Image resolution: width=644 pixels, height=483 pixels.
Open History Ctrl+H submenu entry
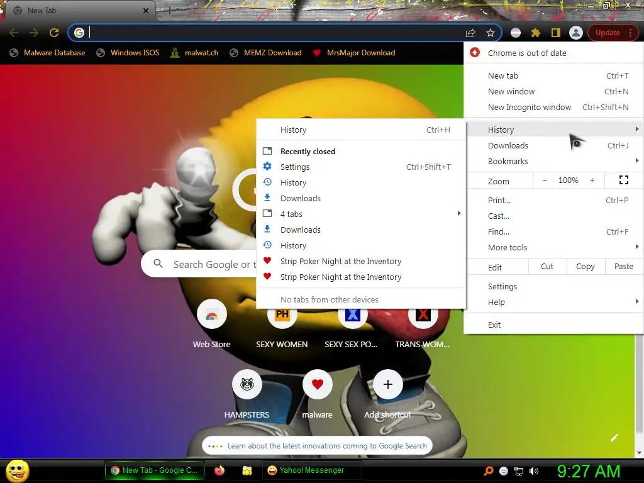pyautogui.click(x=361, y=130)
